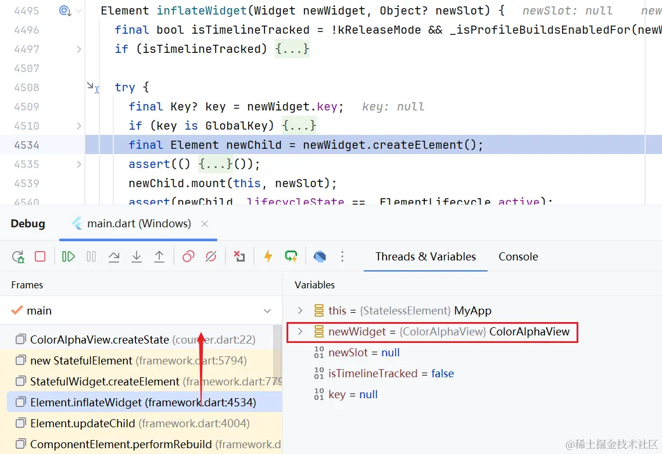Click the Debug tool window title
Image resolution: width=662 pixels, height=454 pixels.
pyautogui.click(x=28, y=223)
